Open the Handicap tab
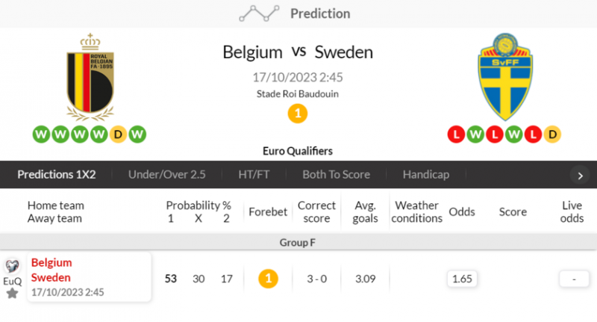Image resolution: width=597 pixels, height=322 pixels. click(x=425, y=175)
